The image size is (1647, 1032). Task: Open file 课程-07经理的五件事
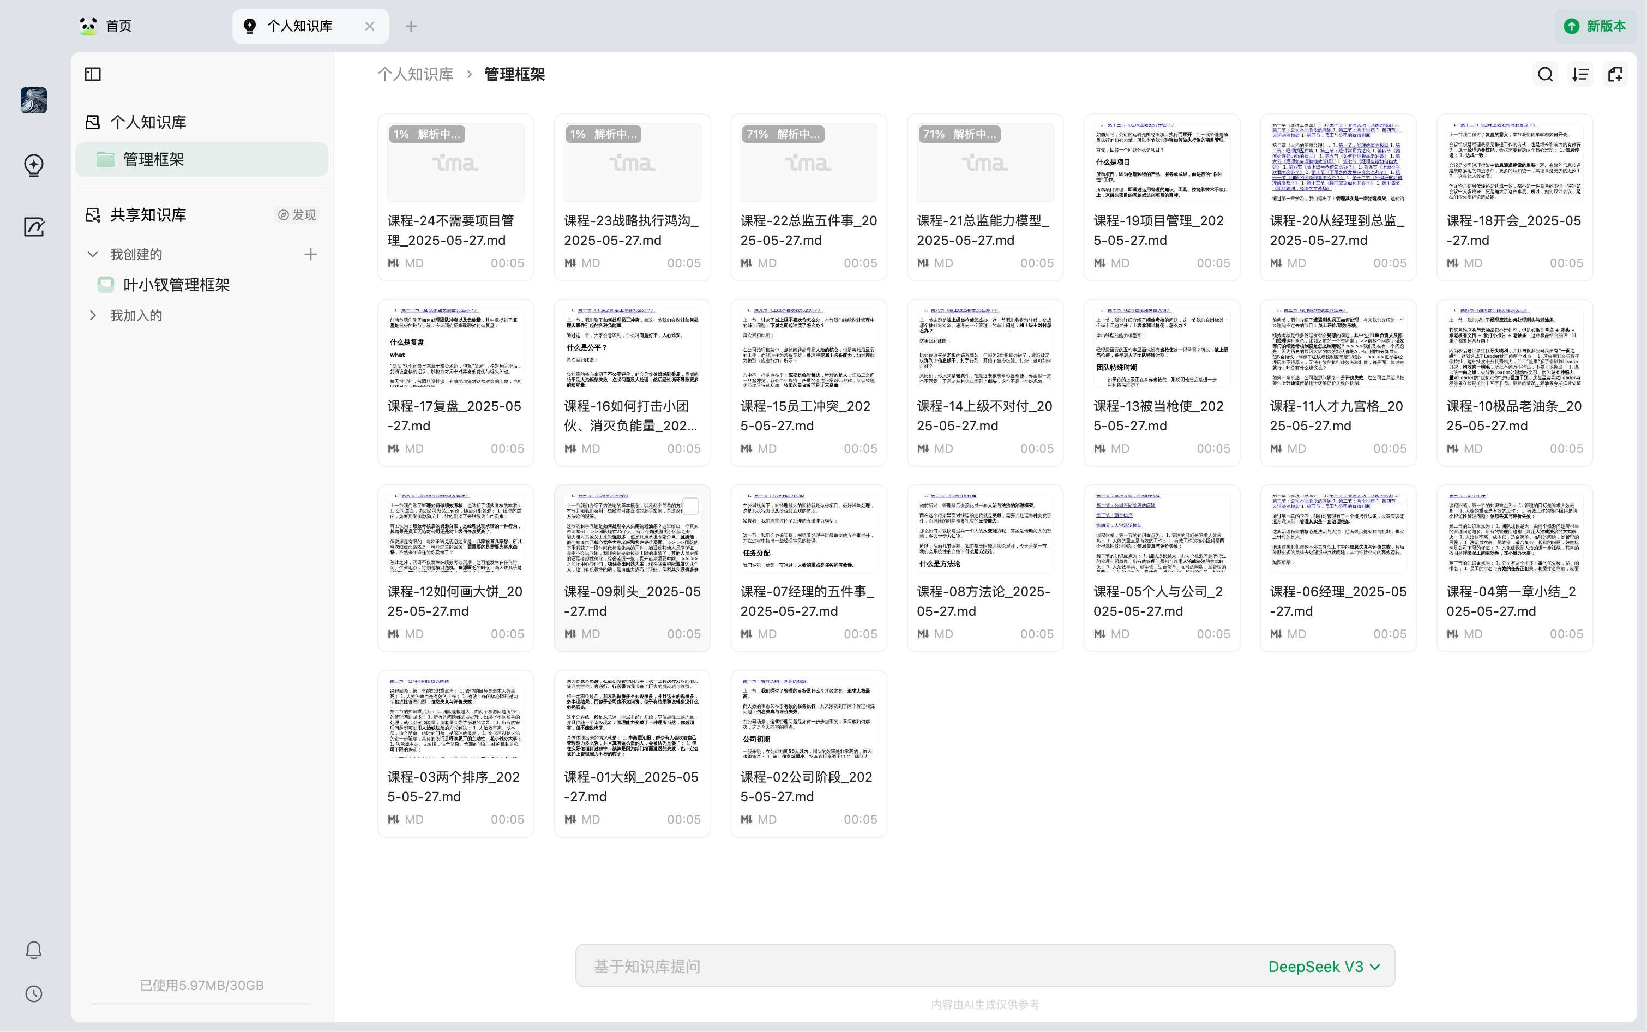(x=808, y=568)
